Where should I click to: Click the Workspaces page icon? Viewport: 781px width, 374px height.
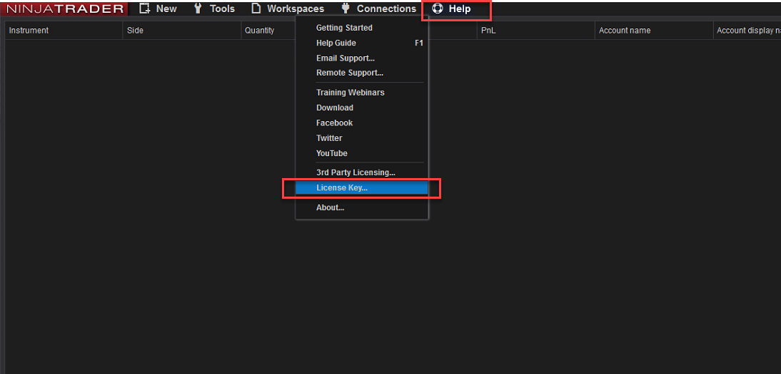point(256,9)
